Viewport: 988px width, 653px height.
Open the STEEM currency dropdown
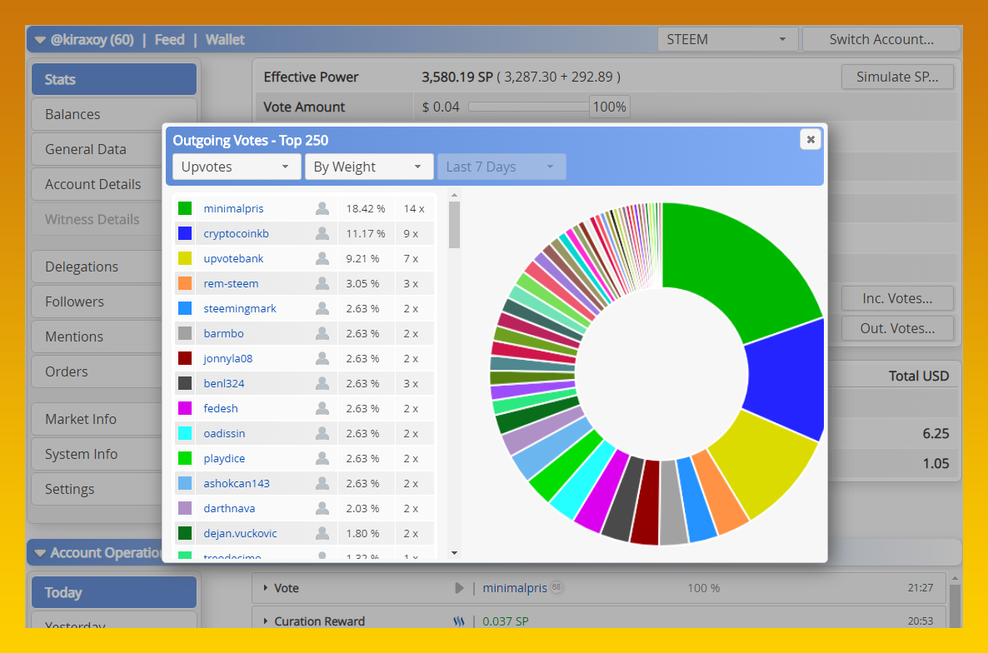[x=726, y=39]
